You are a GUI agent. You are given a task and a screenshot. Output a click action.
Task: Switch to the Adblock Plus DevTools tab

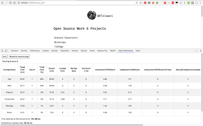(102, 51)
